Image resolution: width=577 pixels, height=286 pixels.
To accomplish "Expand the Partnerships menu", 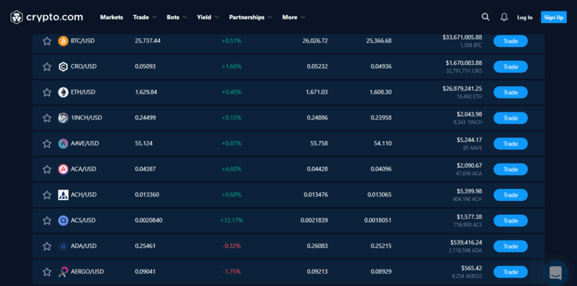I will click(x=250, y=17).
